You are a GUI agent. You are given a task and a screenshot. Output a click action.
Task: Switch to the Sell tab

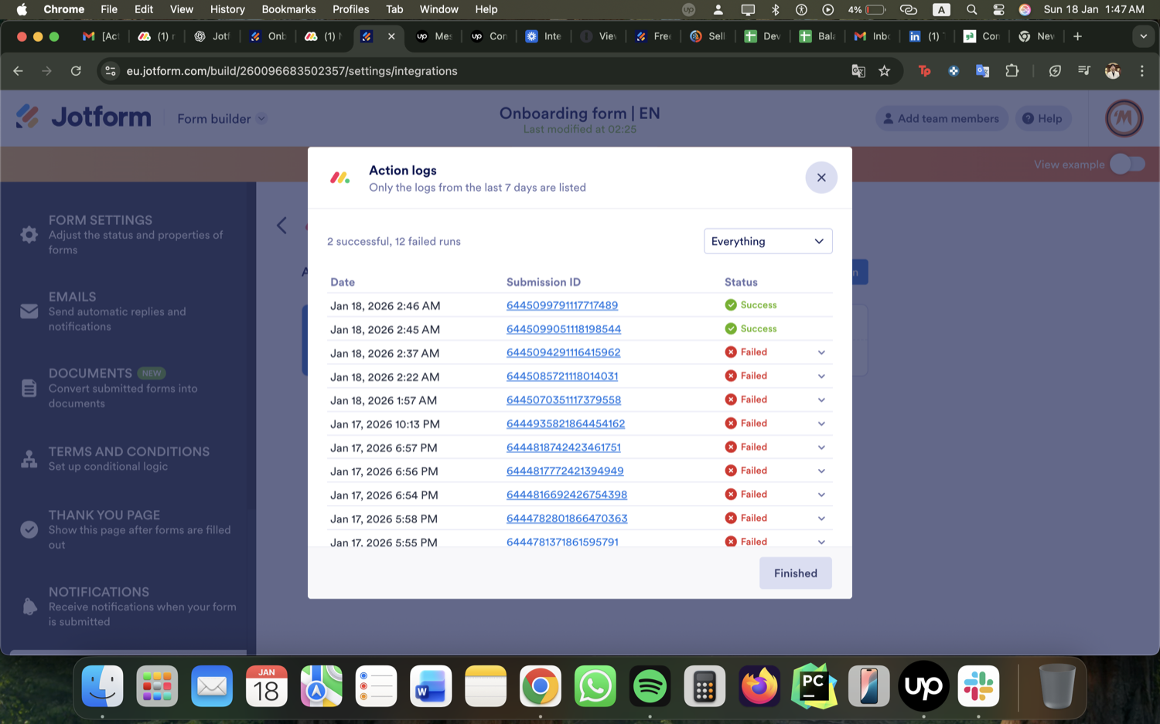click(708, 36)
